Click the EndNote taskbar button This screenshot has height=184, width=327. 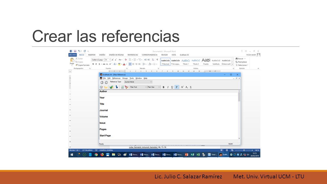[224, 155]
